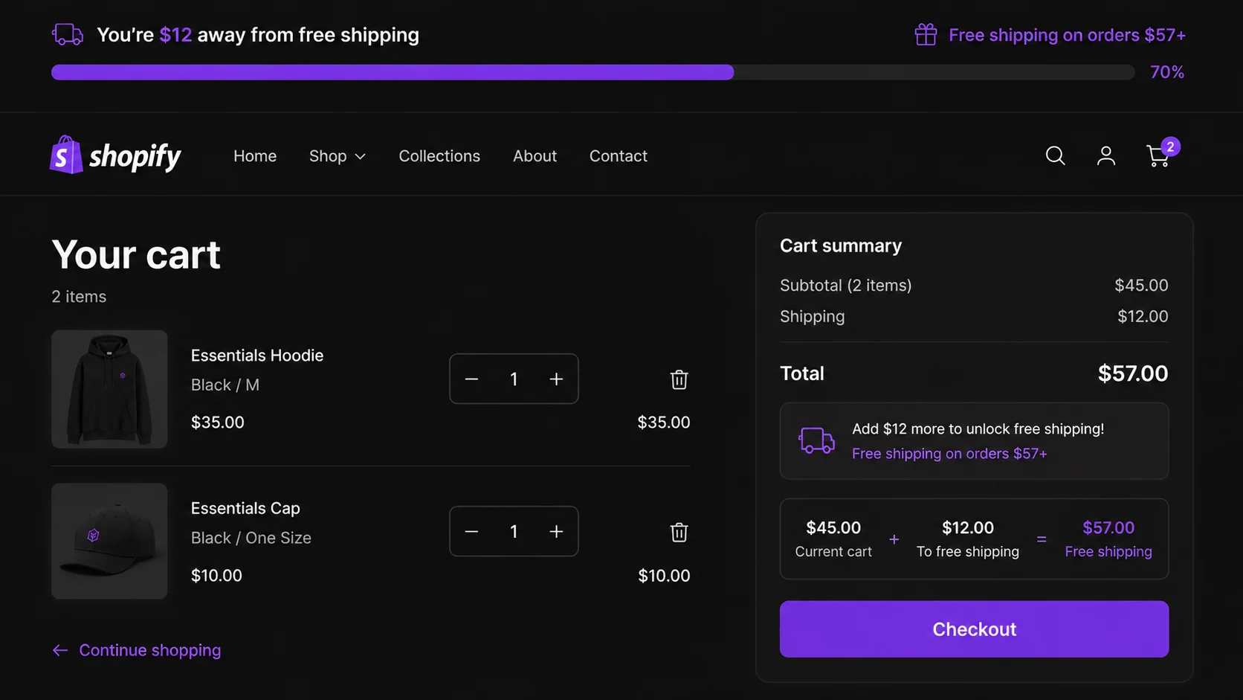Viewport: 1243px width, 700px height.
Task: Click the Subtotal (2 items) label
Action: (x=845, y=286)
